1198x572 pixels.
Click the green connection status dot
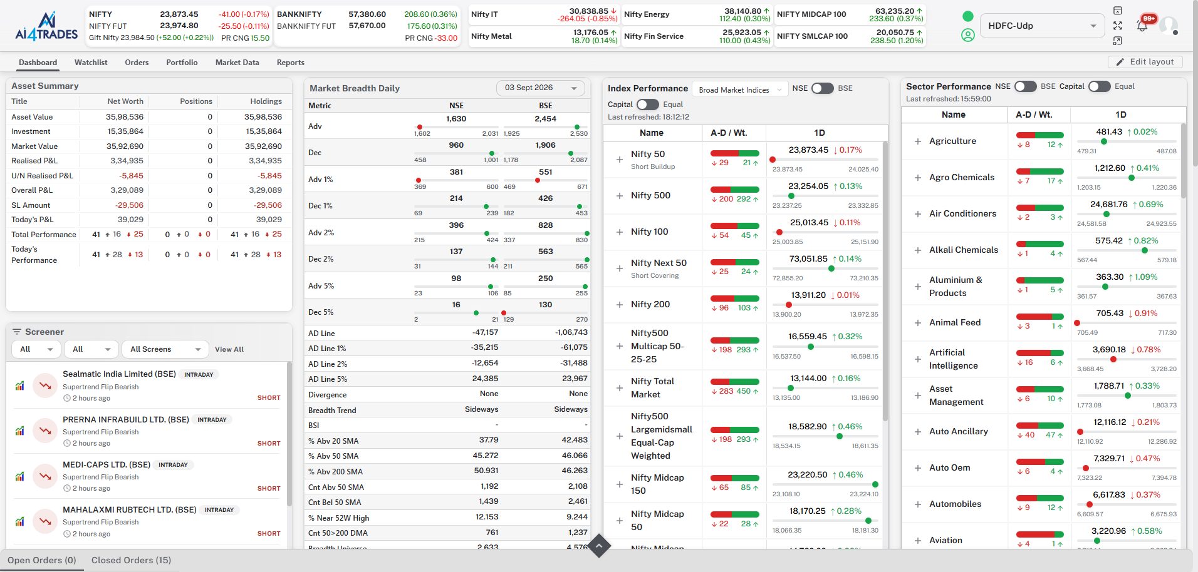pos(968,16)
